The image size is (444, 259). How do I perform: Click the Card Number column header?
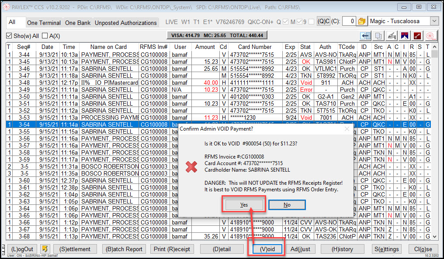pos(255,47)
